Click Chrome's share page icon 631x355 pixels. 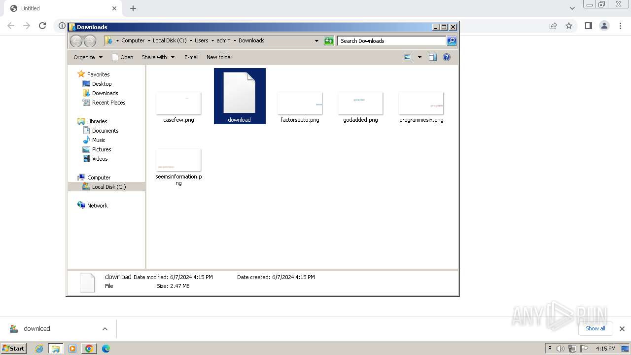pos(553,26)
